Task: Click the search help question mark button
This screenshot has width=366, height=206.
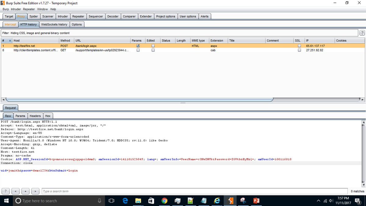Action: [x=5, y=191]
